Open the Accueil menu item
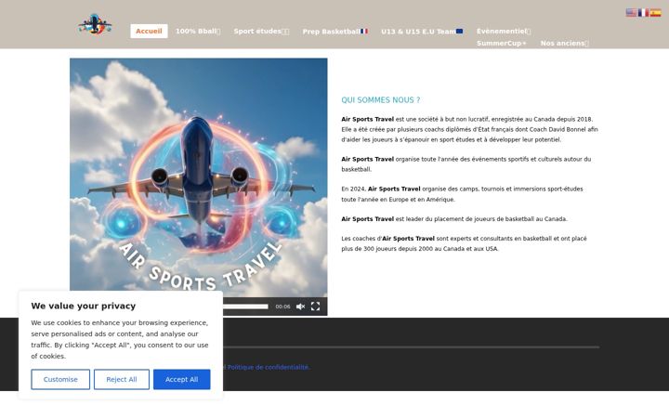The image size is (669, 418). [x=149, y=32]
